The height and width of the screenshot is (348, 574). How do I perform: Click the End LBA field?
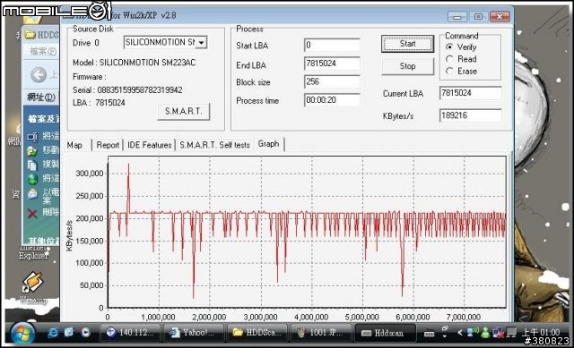(332, 64)
